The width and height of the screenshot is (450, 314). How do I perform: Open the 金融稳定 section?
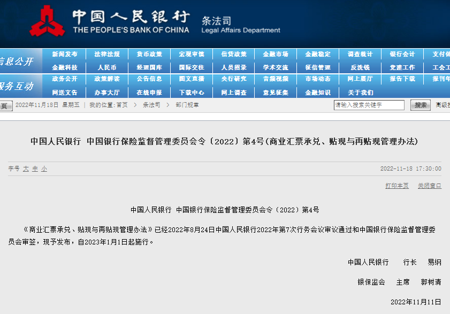(317, 54)
